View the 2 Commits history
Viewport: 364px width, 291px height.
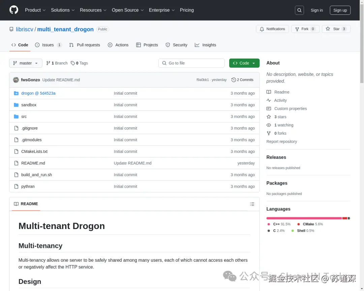[x=242, y=80]
